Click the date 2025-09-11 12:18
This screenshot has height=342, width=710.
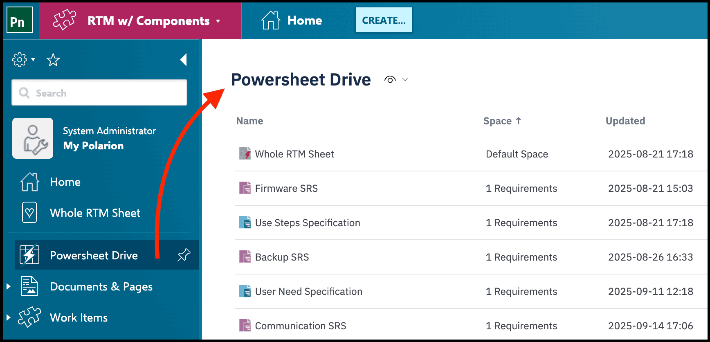click(x=651, y=291)
